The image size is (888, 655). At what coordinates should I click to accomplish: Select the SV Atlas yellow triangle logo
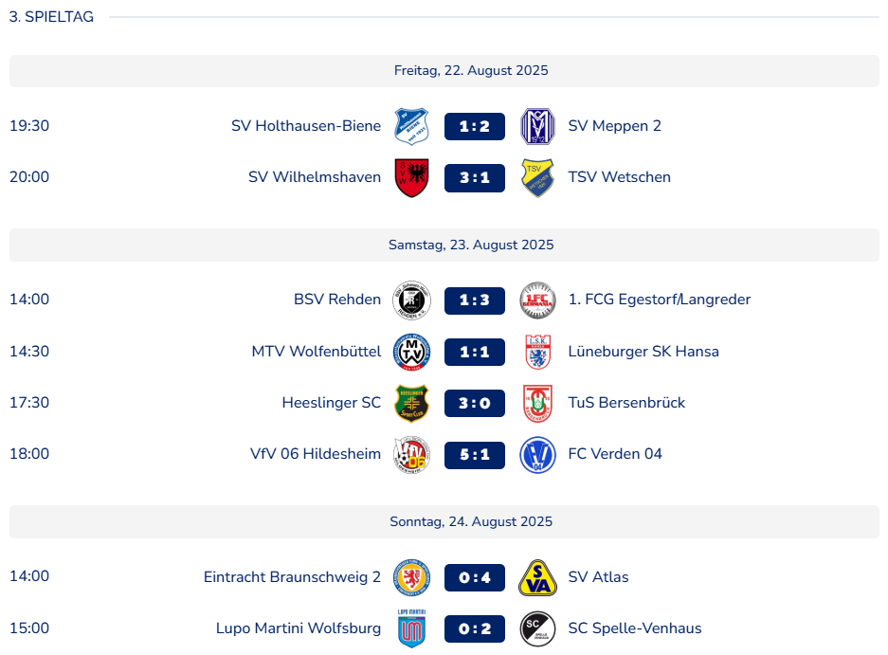point(537,577)
